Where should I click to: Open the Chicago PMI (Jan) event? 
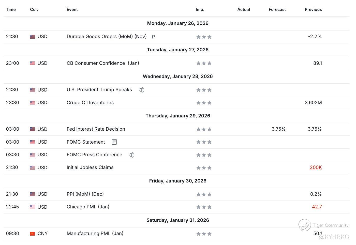click(x=88, y=207)
